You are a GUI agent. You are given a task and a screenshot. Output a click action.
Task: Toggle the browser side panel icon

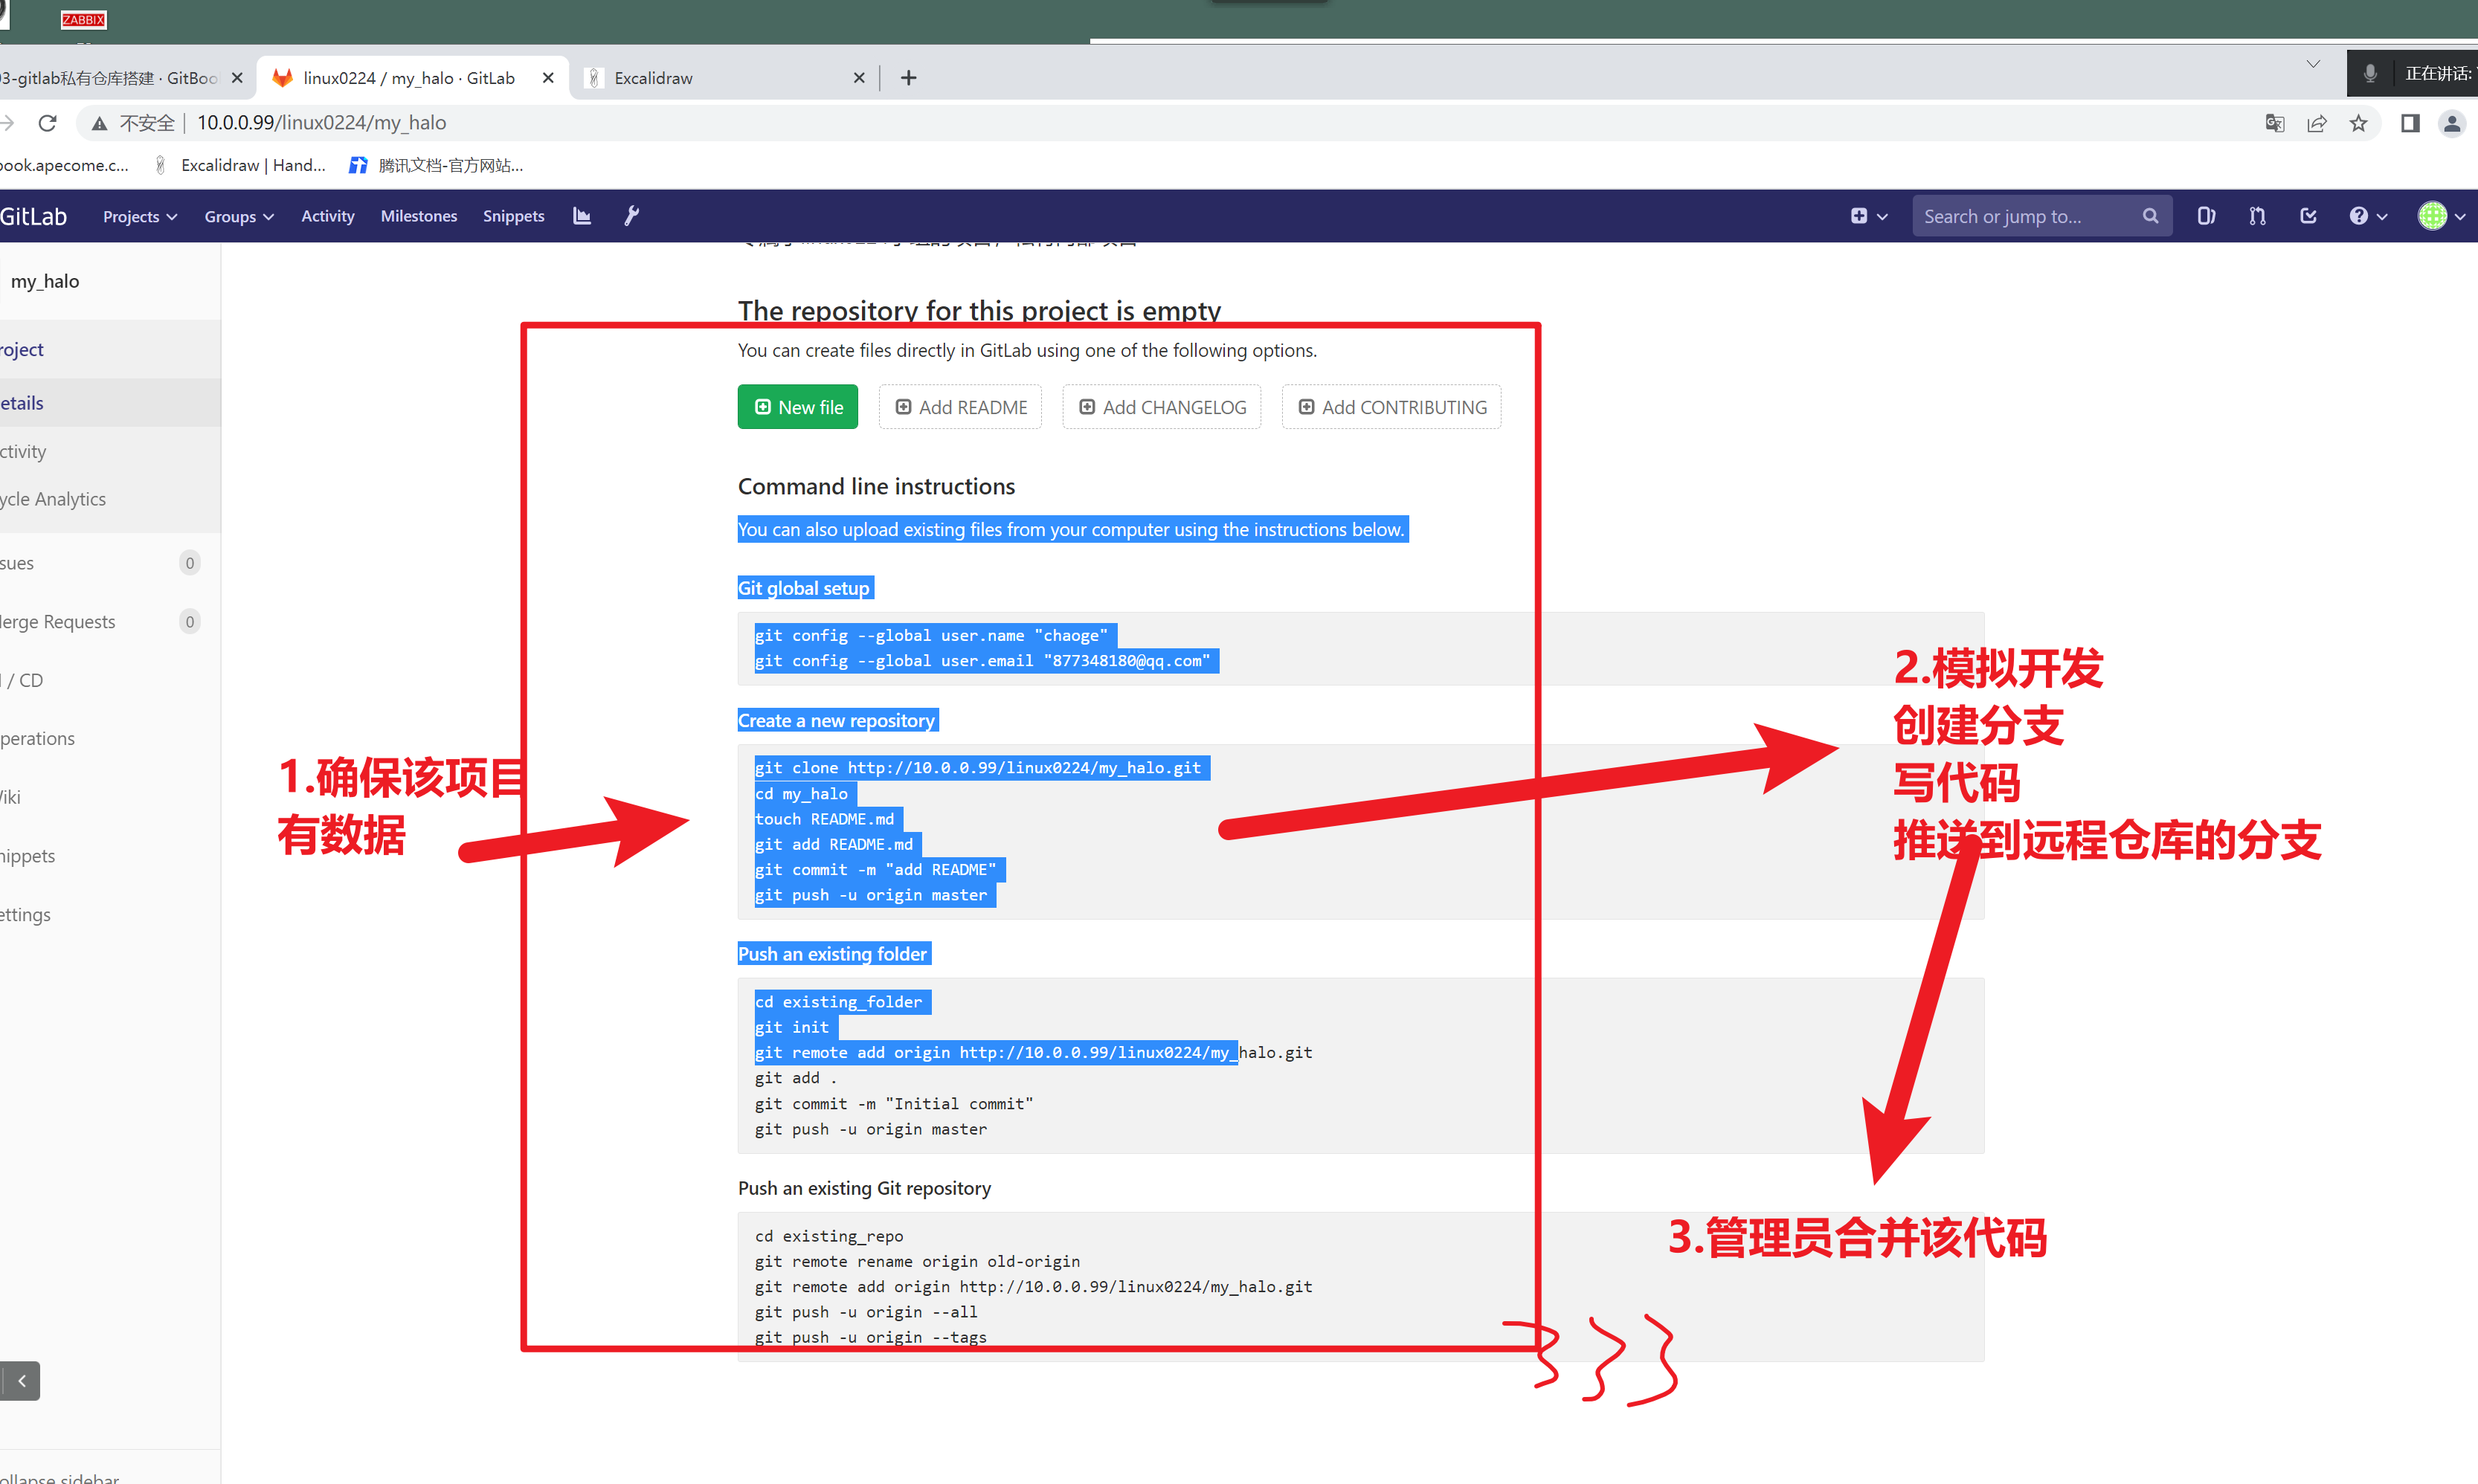point(2410,123)
